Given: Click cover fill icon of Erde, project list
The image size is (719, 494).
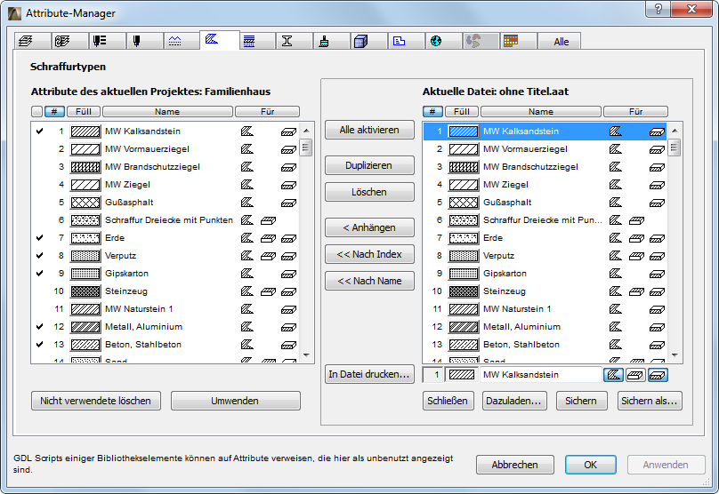Looking at the screenshot, I should tap(268, 238).
